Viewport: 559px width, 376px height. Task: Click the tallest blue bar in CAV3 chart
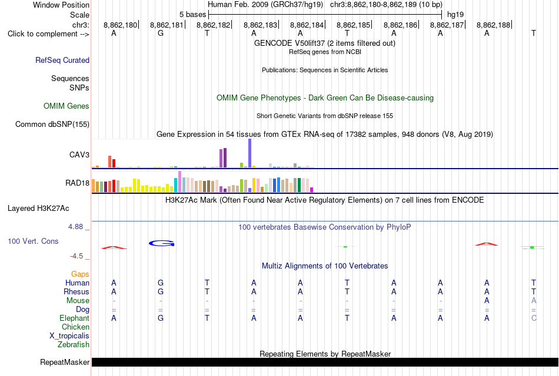click(x=249, y=153)
